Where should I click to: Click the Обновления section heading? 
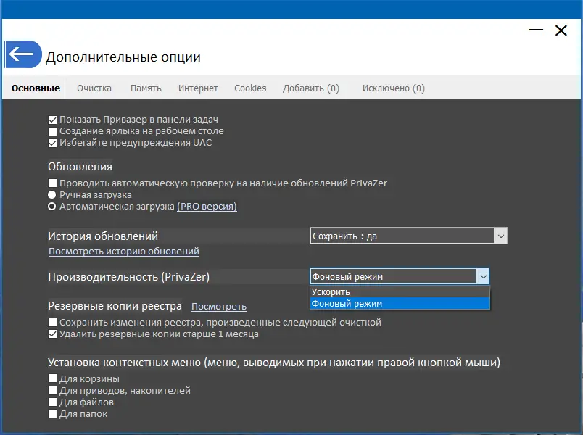tap(80, 167)
